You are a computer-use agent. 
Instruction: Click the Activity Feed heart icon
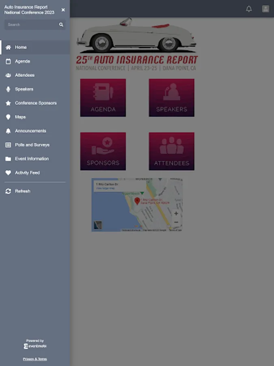click(x=8, y=173)
